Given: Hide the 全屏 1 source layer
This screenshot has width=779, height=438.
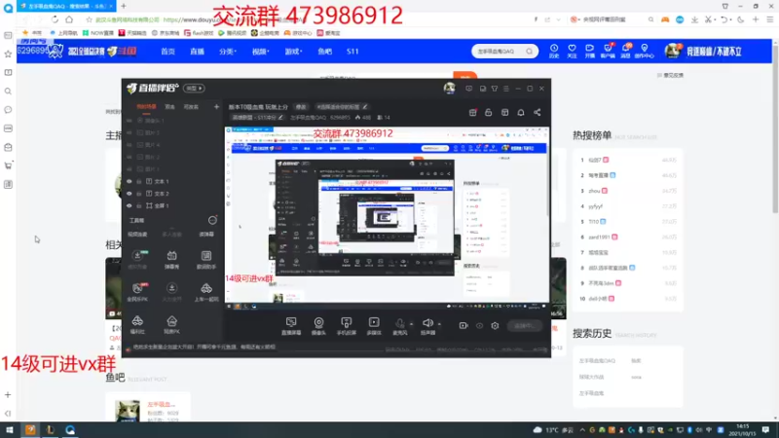Looking at the screenshot, I should point(130,205).
